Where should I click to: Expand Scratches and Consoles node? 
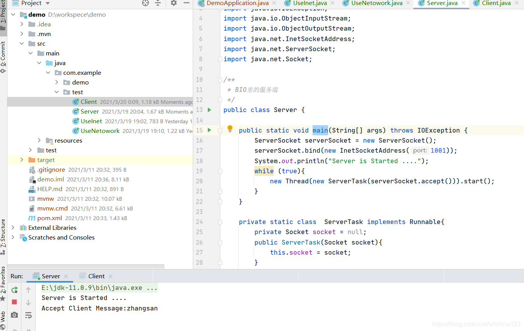[14, 237]
